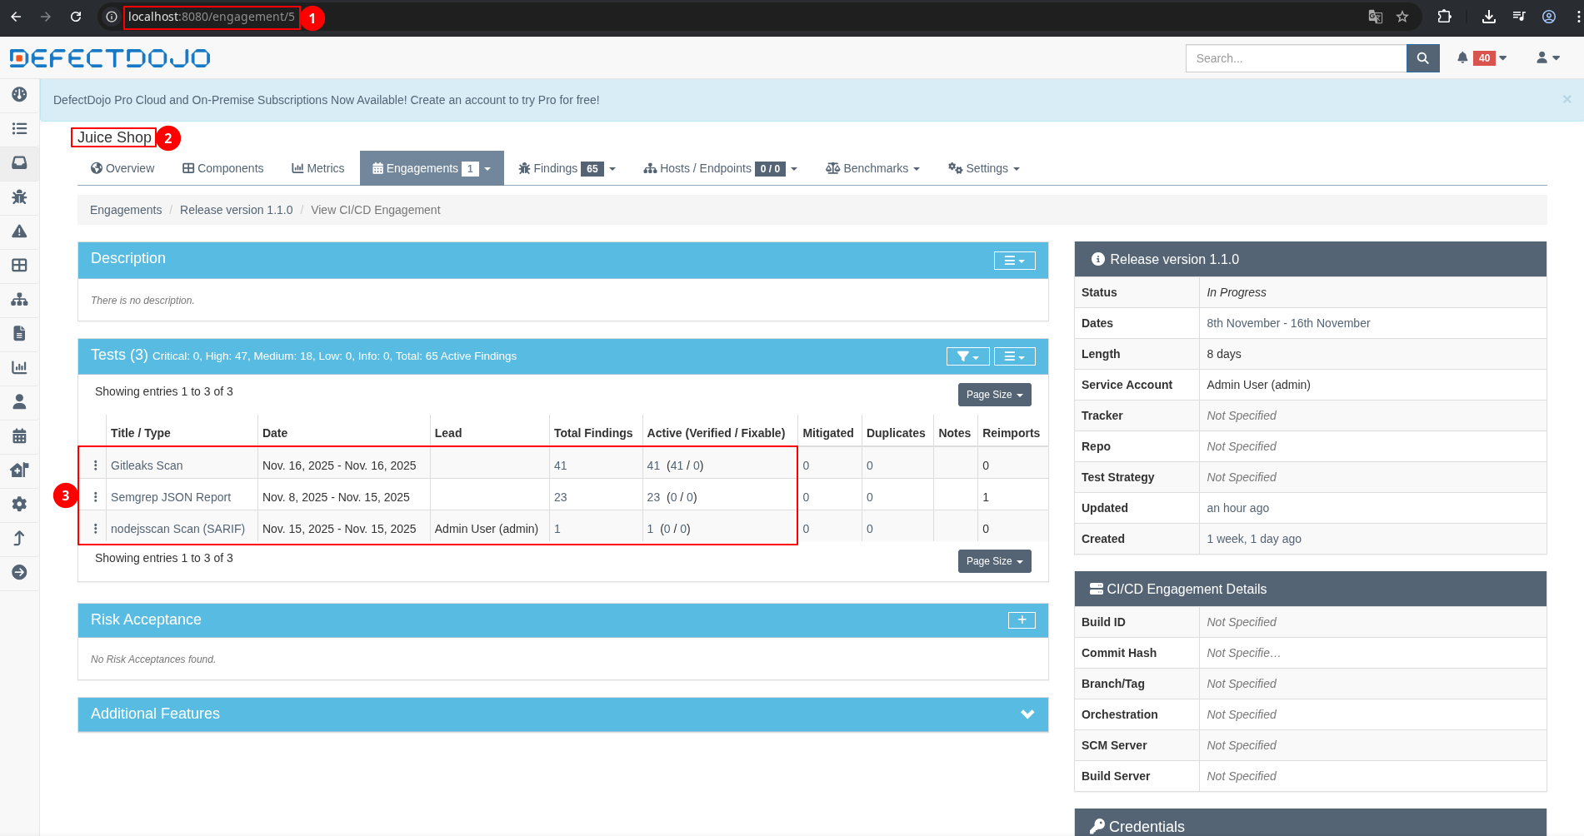
Task: Click into the Search input field
Action: (1296, 58)
